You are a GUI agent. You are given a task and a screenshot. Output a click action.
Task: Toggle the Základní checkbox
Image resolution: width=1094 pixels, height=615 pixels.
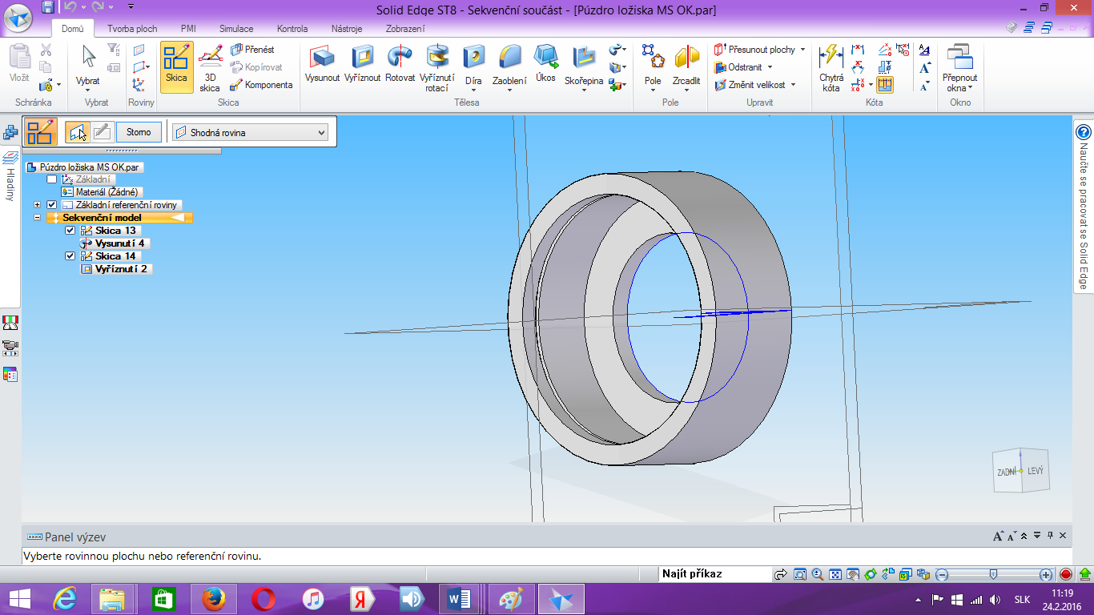tap(52, 179)
